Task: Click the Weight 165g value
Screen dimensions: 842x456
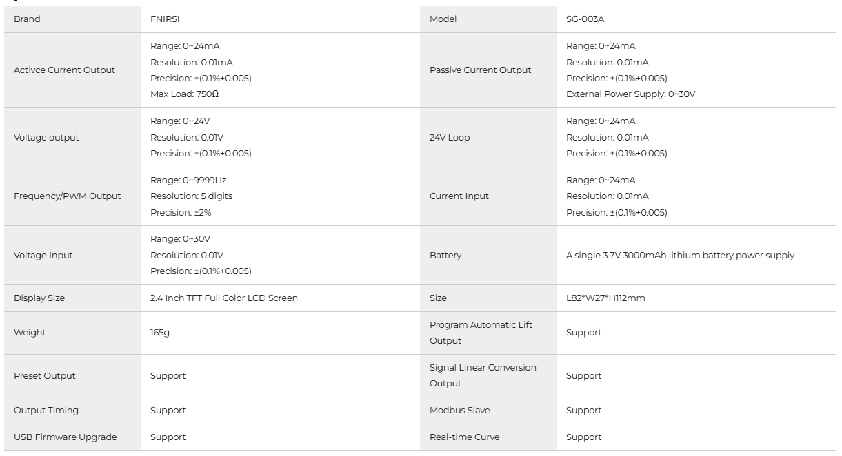Action: [x=159, y=333]
